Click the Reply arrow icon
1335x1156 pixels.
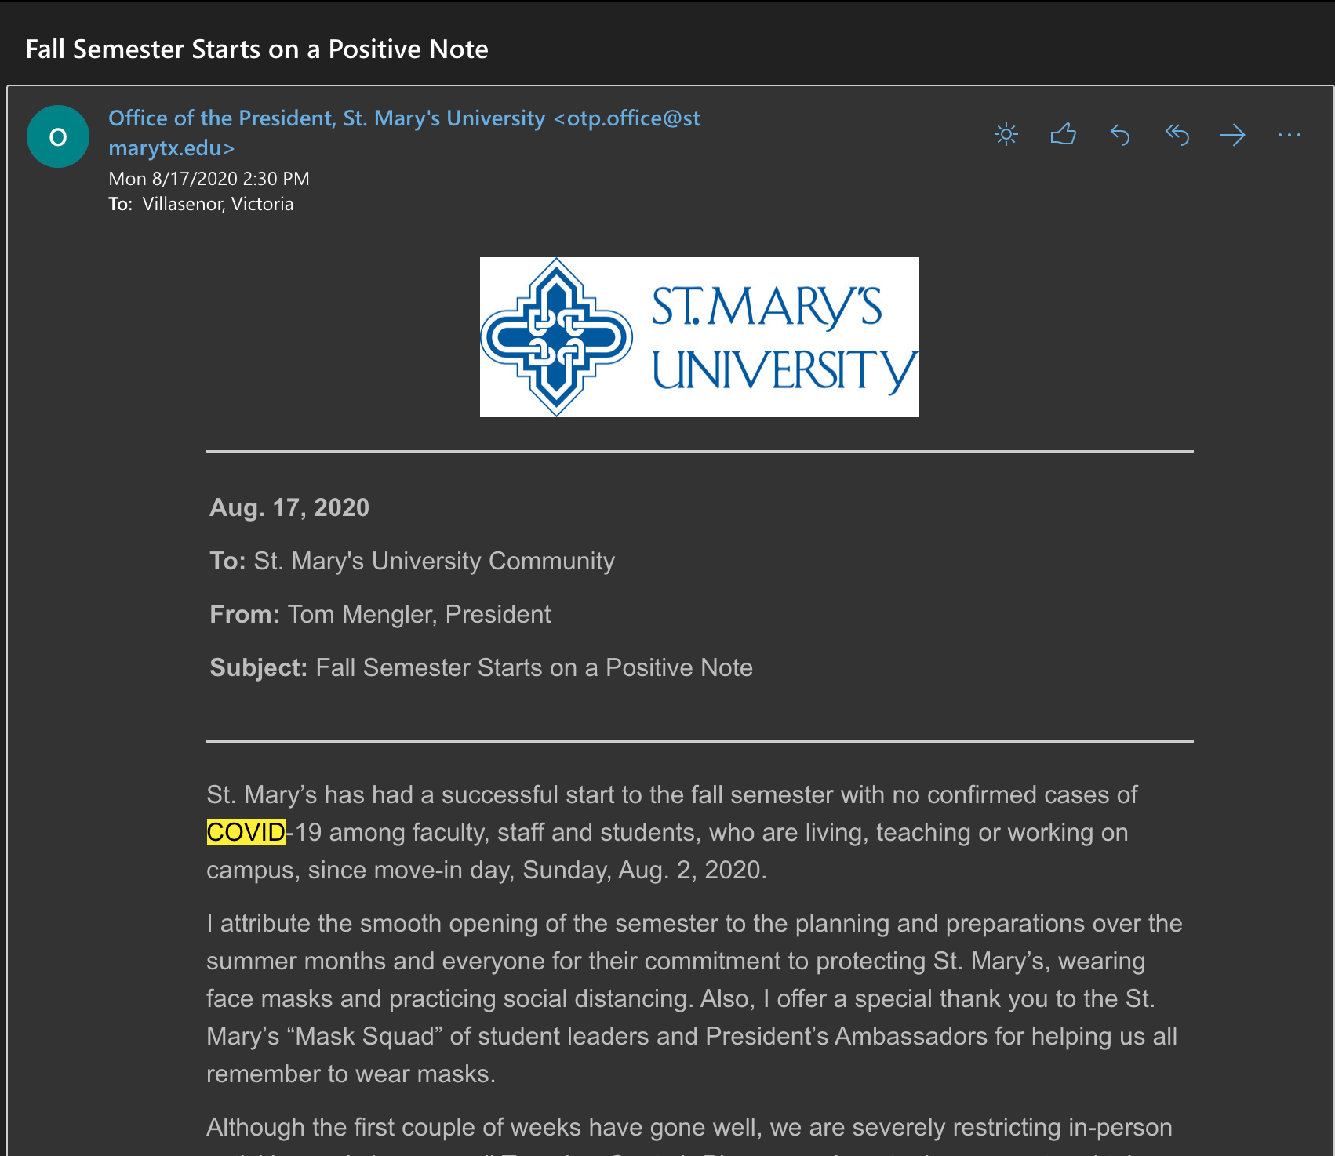(x=1120, y=135)
